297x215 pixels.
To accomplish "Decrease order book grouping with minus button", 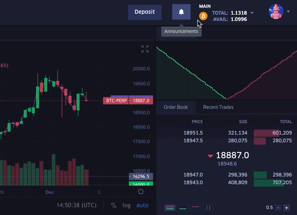I will click(x=278, y=208).
